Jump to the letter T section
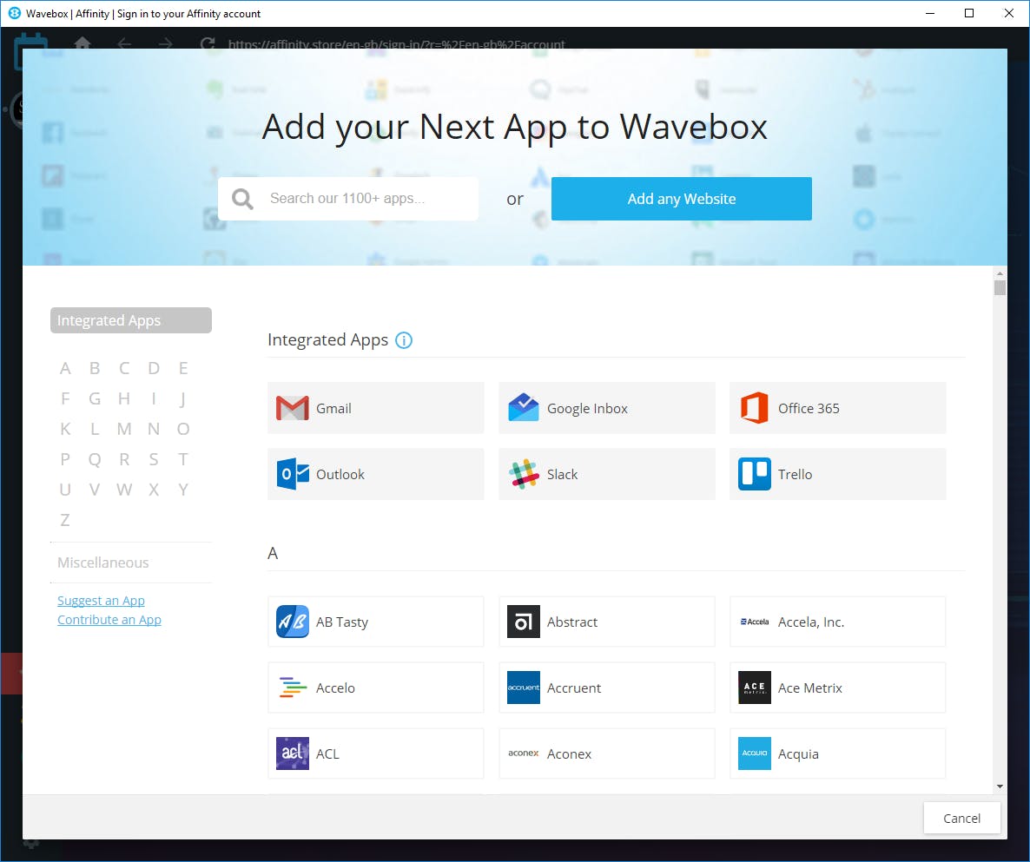Image resolution: width=1030 pixels, height=862 pixels. (183, 458)
